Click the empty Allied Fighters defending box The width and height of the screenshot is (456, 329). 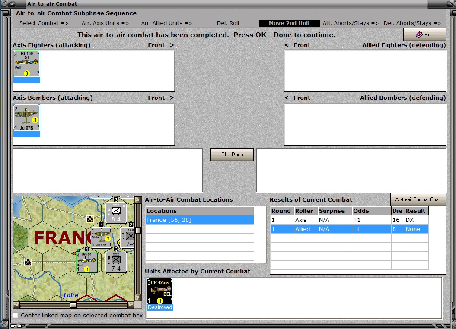coord(365,70)
